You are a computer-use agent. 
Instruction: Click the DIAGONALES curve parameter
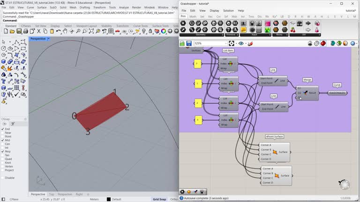tap(337, 93)
